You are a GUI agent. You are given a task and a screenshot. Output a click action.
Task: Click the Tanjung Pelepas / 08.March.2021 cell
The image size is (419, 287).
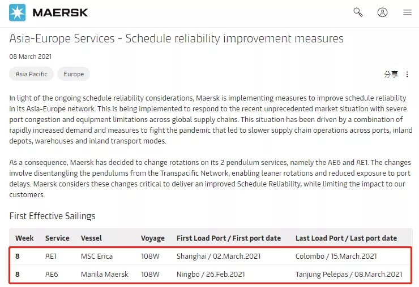(349, 274)
